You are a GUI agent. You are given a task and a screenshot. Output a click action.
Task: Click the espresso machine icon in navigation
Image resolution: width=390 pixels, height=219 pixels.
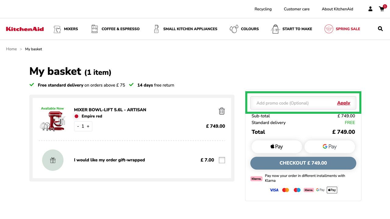click(x=94, y=29)
